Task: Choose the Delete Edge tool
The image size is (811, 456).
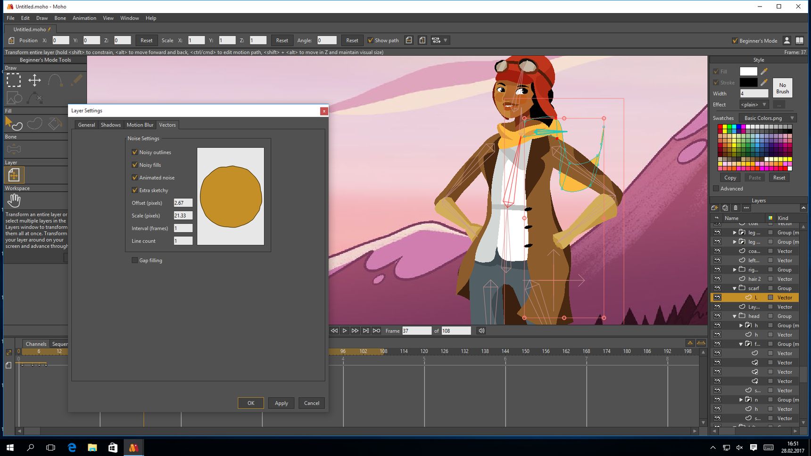Action: pos(34,98)
